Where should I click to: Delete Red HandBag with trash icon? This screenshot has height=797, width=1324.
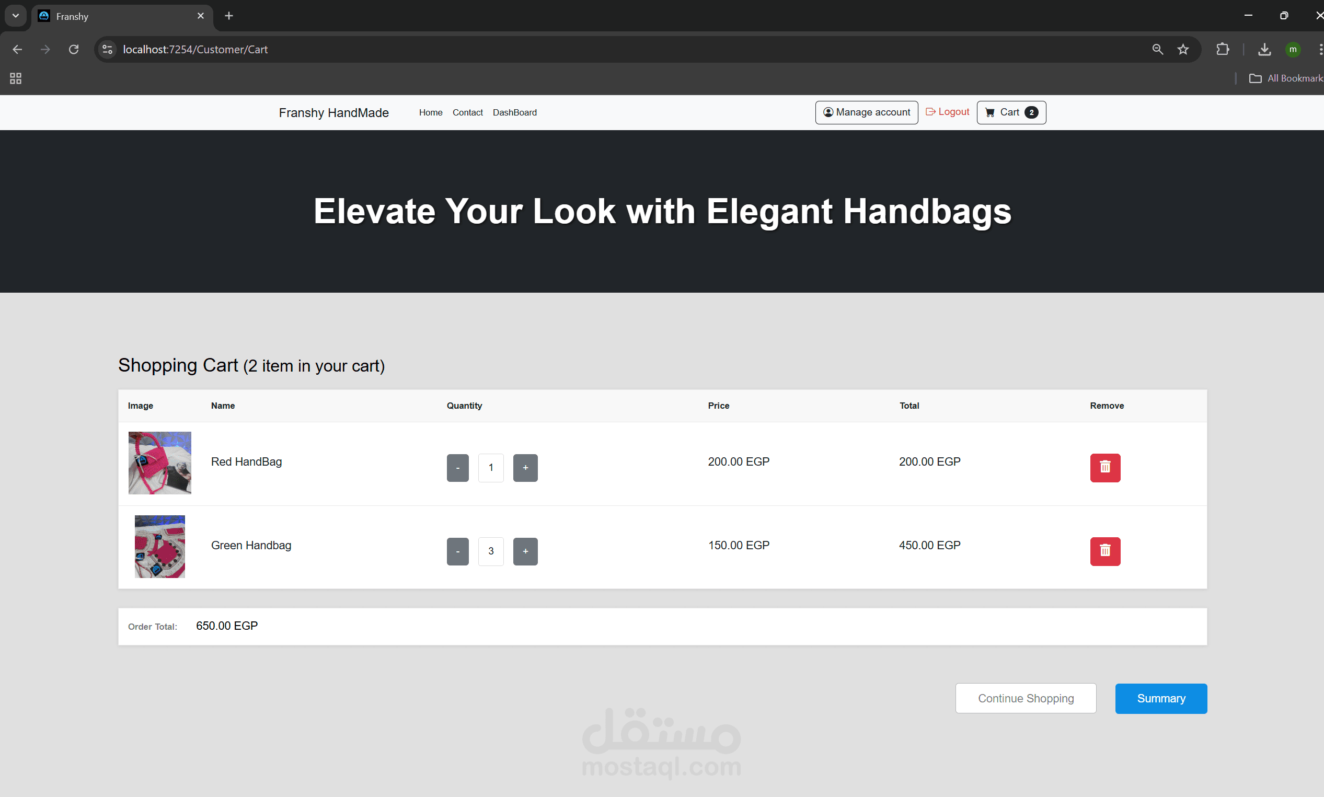[x=1105, y=467]
